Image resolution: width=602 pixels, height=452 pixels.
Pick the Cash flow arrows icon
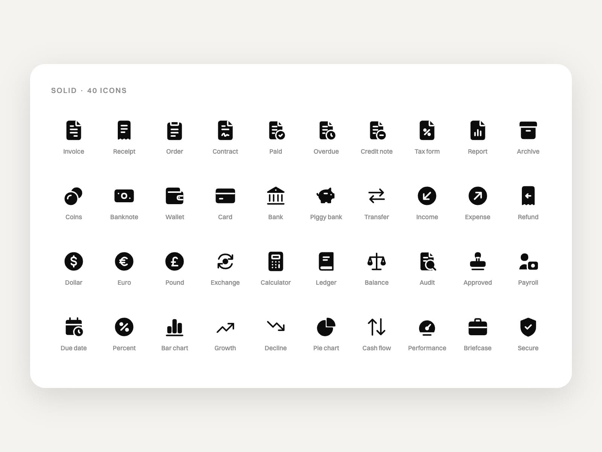tap(377, 327)
